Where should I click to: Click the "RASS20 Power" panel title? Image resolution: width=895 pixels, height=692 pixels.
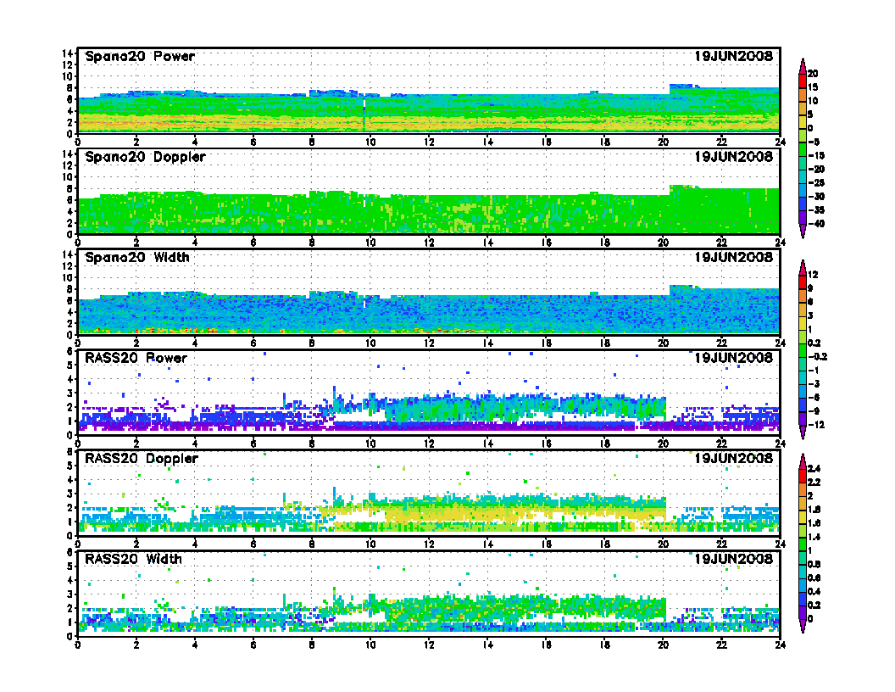pos(136,358)
